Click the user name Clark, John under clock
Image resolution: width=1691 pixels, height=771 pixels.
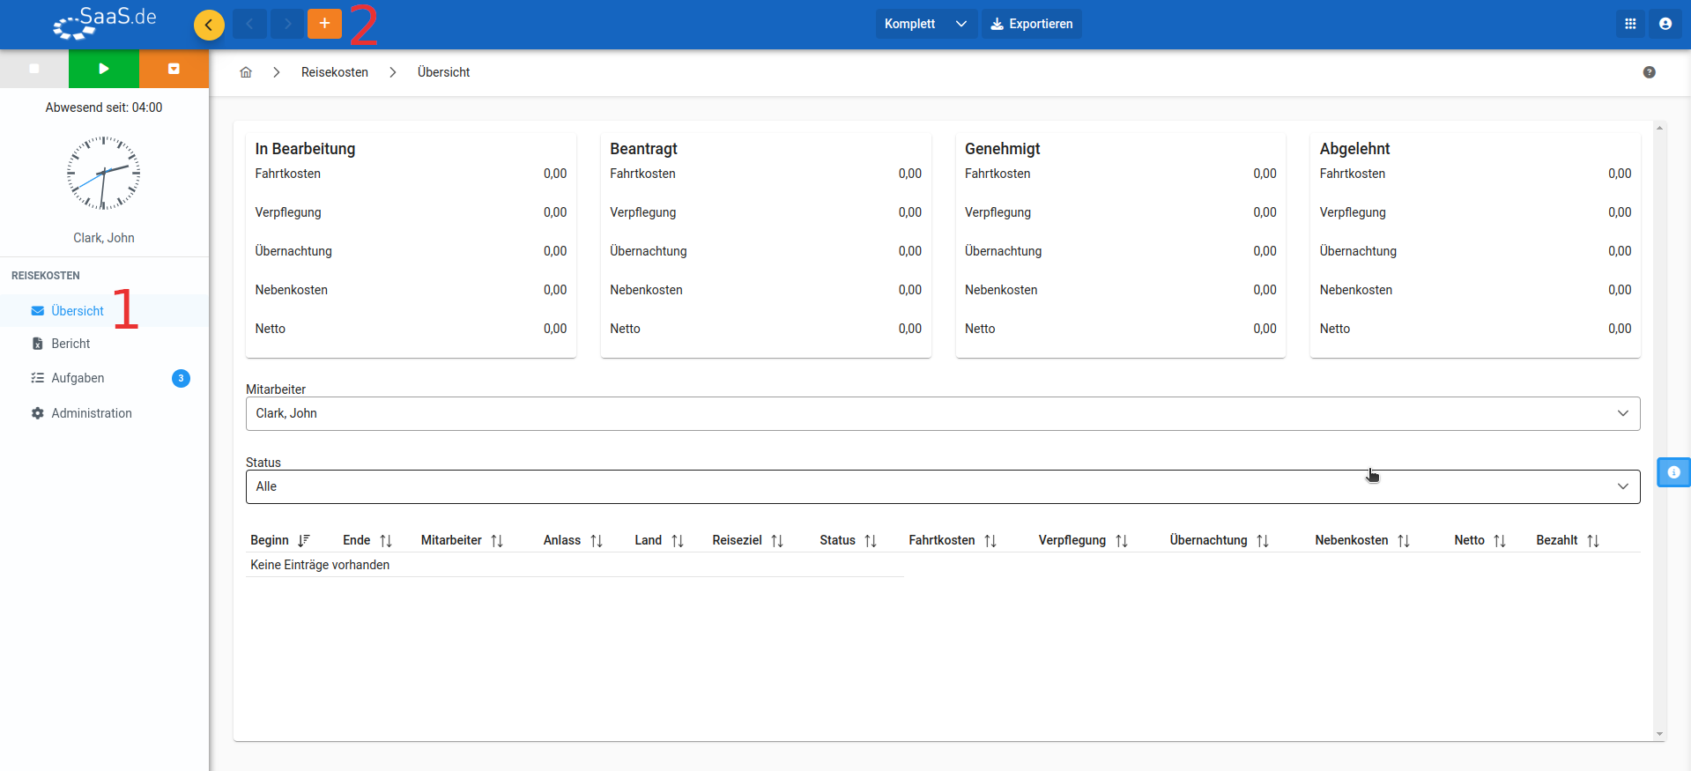pyautogui.click(x=104, y=238)
